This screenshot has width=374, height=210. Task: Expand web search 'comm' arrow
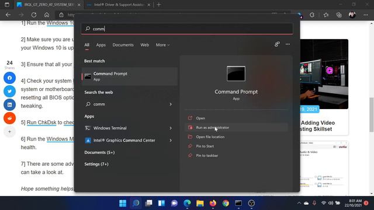pyautogui.click(x=171, y=104)
